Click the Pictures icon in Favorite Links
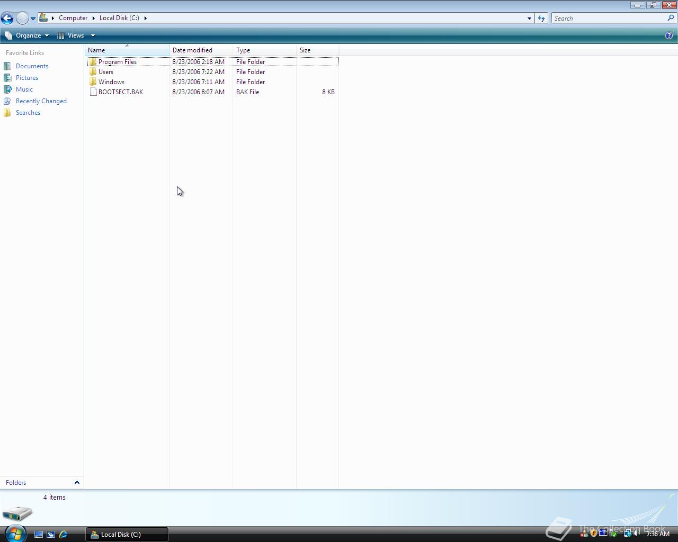Image resolution: width=678 pixels, height=542 pixels. tap(7, 78)
